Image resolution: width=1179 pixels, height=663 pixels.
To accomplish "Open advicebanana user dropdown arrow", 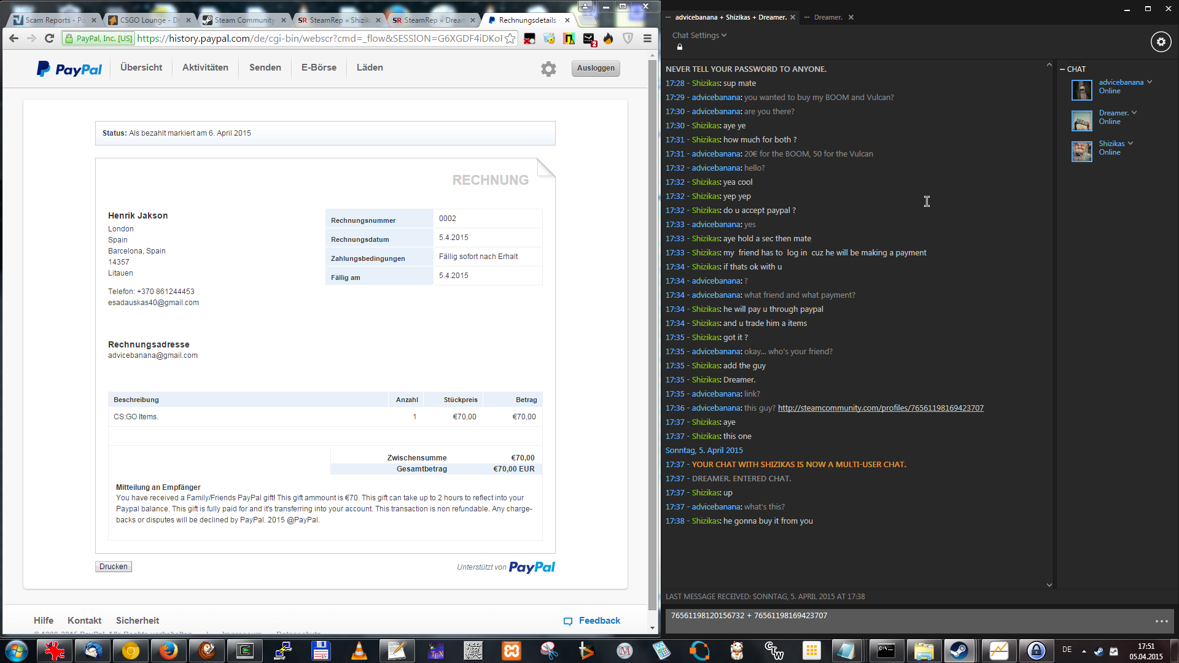I will pyautogui.click(x=1150, y=82).
